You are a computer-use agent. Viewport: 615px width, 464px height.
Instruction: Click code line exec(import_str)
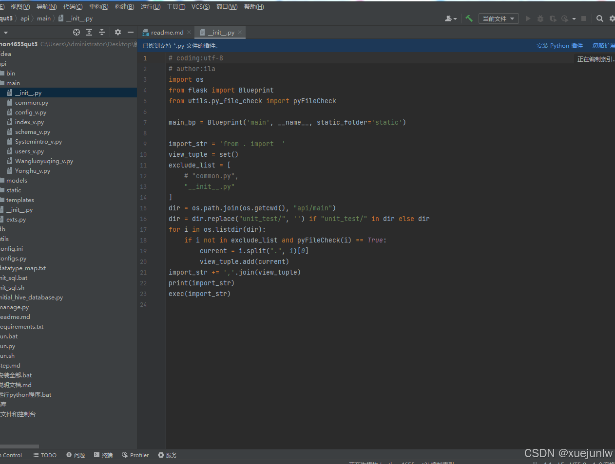click(199, 294)
